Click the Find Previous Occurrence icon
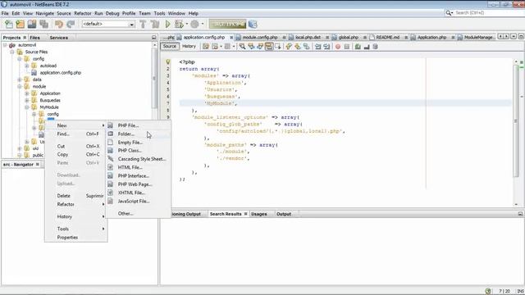Image resolution: width=525 pixels, height=295 pixels. (251, 47)
